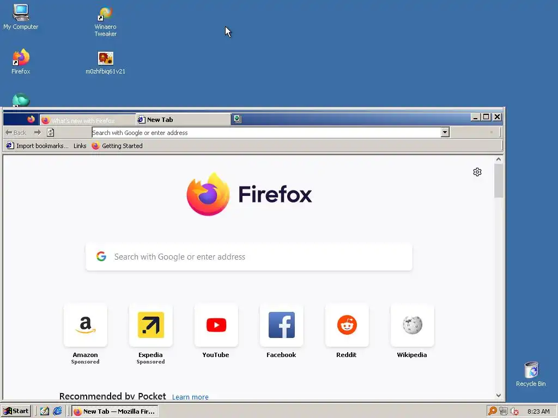Click the Learn more Pocket link
The image size is (558, 418).
click(190, 397)
